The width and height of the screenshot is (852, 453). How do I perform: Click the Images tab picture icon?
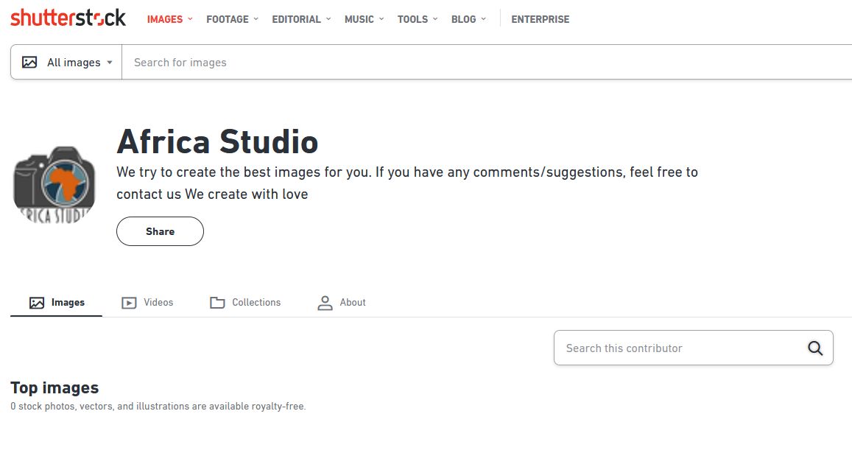click(x=37, y=303)
